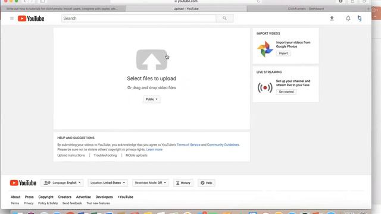
Task: Click Test new features in the footer
Action: pyautogui.click(x=98, y=203)
